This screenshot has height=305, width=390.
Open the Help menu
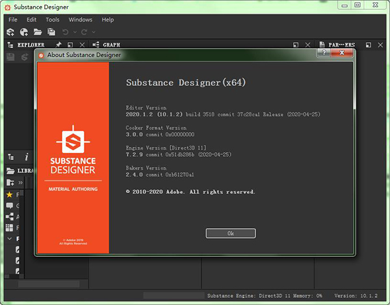108,20
